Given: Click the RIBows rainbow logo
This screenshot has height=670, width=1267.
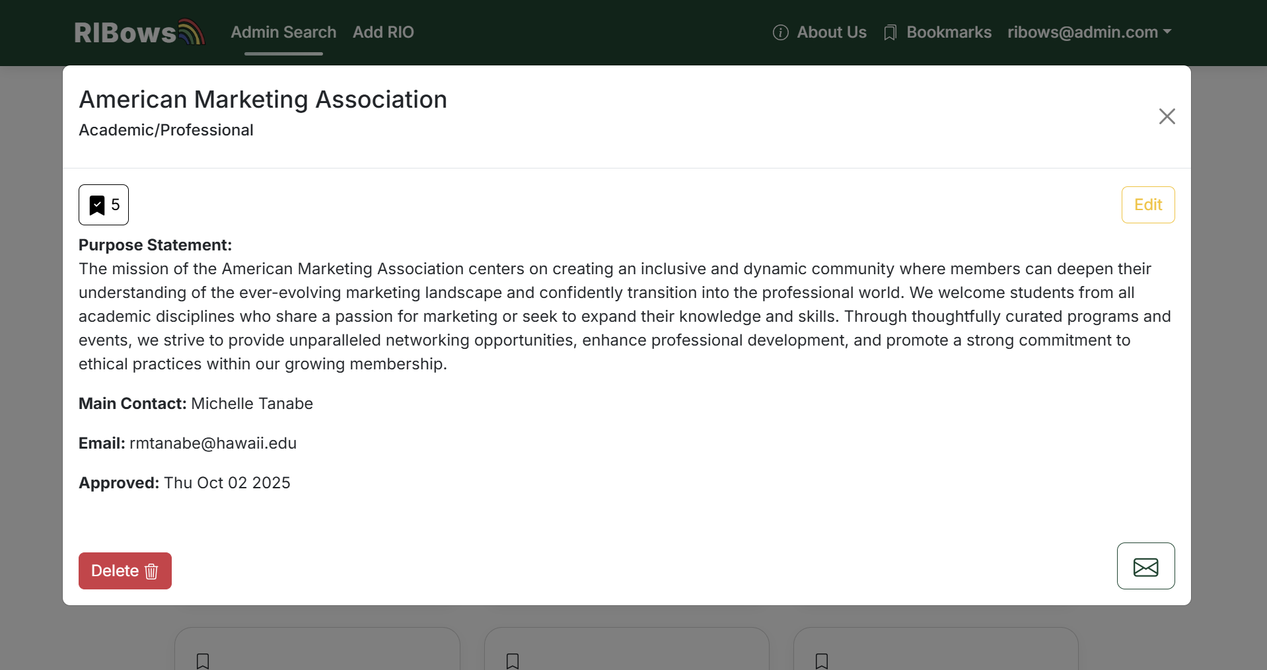Looking at the screenshot, I should click(x=139, y=32).
